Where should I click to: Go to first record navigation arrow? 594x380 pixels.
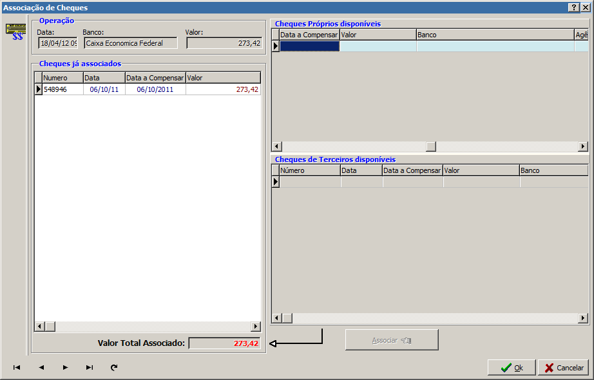17,368
